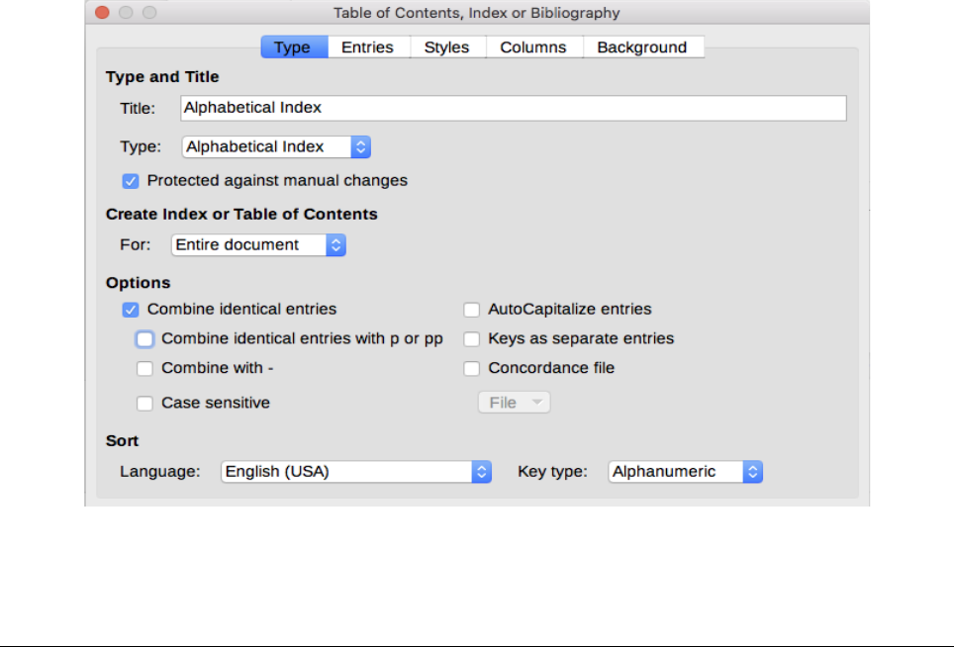Go to the Columns tab
The image size is (954, 647).
pyautogui.click(x=532, y=47)
